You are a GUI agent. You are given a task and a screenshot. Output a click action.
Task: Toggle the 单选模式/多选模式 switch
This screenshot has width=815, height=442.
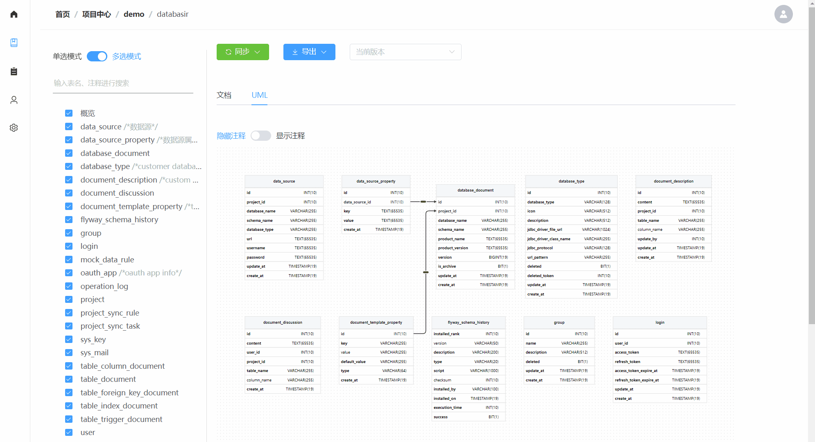pos(97,56)
